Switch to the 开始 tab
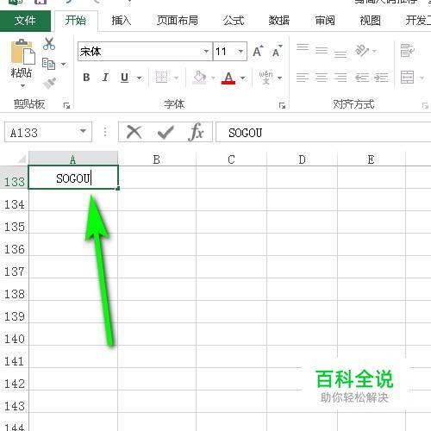The height and width of the screenshot is (431, 431). 76,21
